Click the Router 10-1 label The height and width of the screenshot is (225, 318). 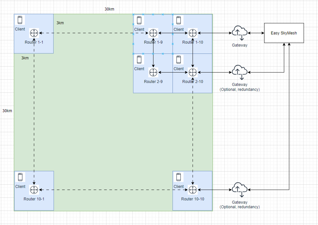pos(34,199)
